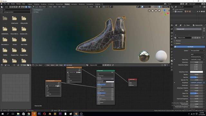Click the Use Nodes button in properties
The width and height of the screenshot is (206, 116).
click(x=190, y=47)
